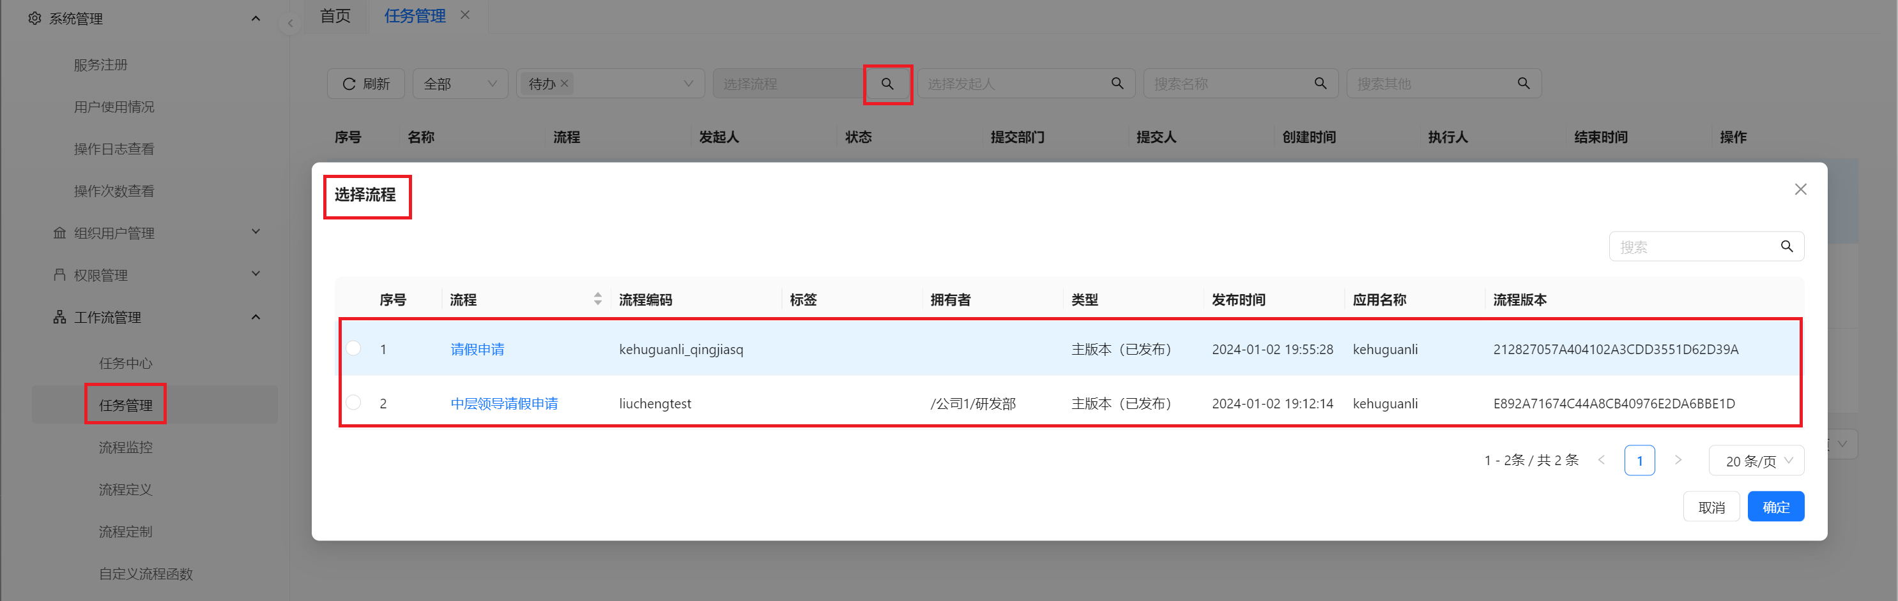Go to the next page arrow
Screen dimensions: 1898x601
click(1678, 460)
